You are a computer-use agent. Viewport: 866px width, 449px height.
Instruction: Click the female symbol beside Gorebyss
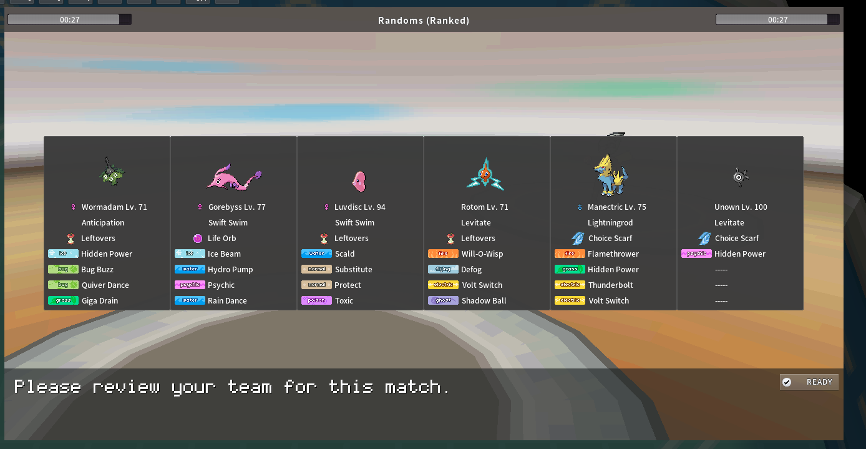click(x=200, y=207)
